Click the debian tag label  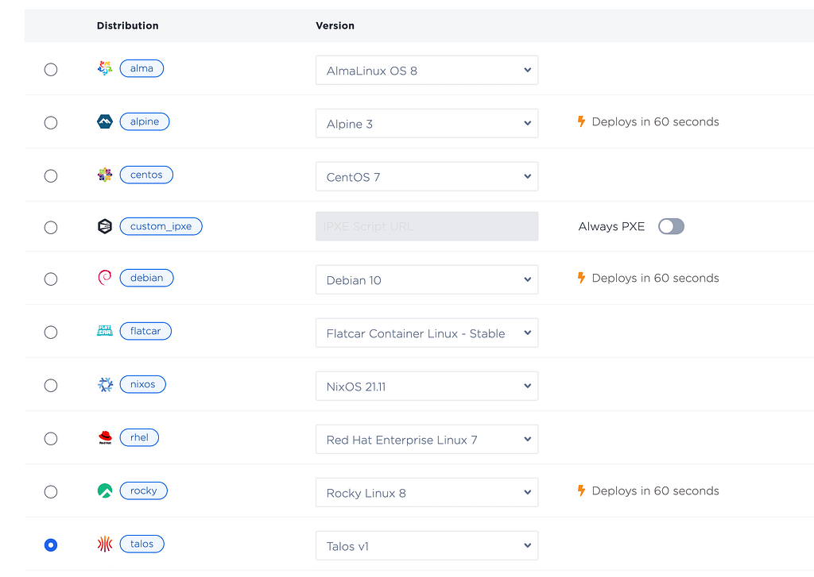(x=147, y=278)
